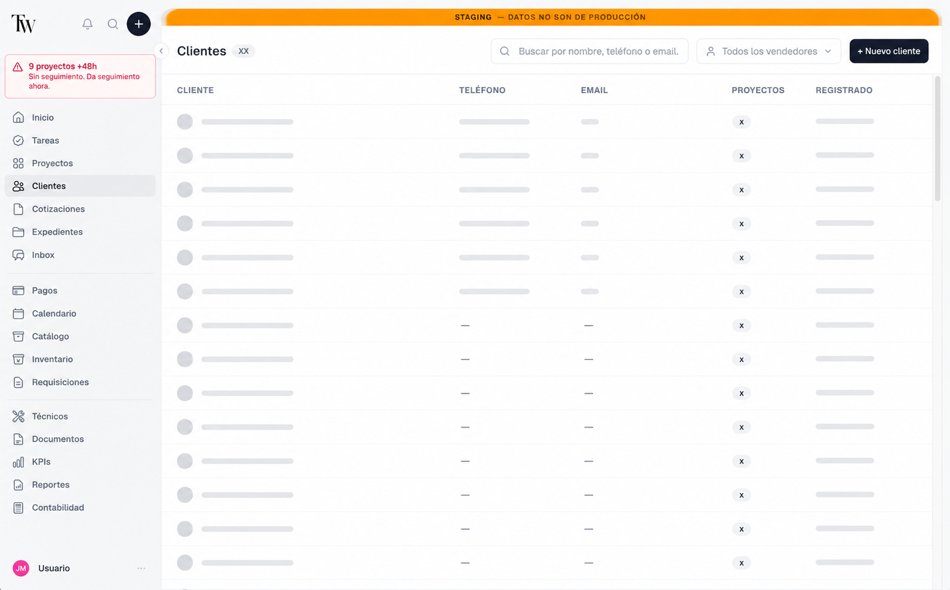The height and width of the screenshot is (590, 950).
Task: Click the Reportes report icon
Action: click(19, 485)
